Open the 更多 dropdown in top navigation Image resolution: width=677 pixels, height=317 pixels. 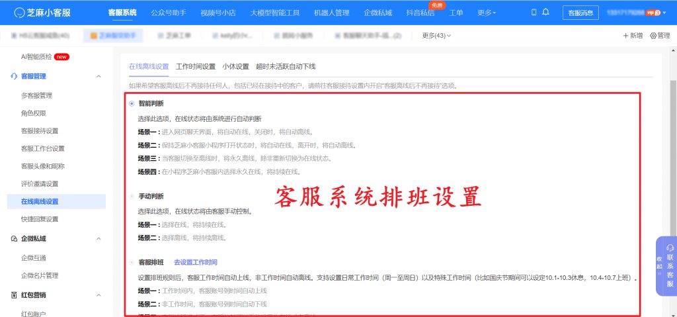487,13
